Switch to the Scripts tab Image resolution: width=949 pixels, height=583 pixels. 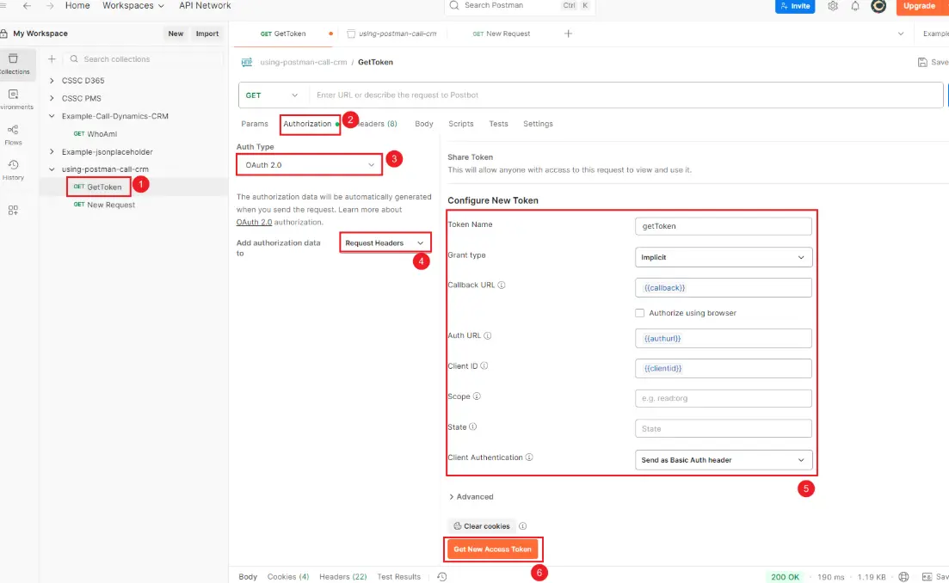[461, 124]
